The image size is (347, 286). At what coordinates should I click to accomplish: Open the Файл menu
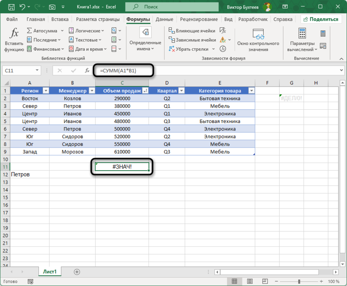click(12, 19)
